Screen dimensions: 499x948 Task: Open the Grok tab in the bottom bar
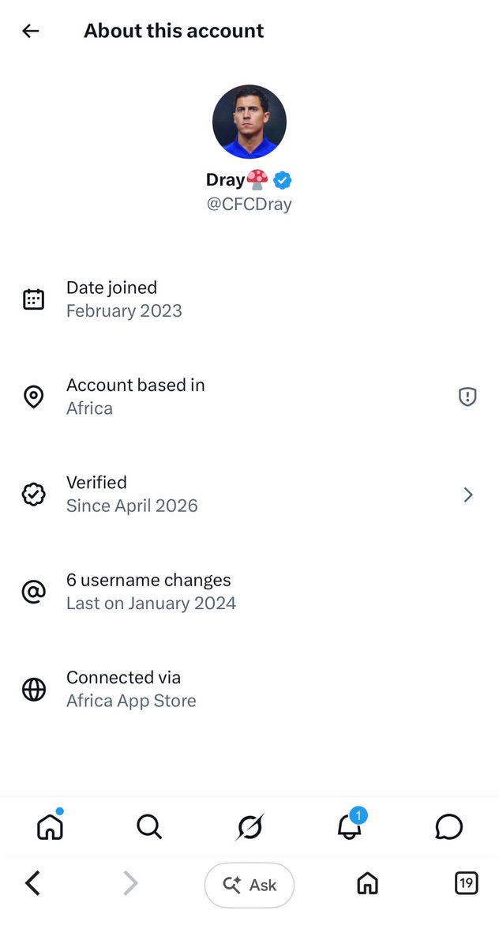click(x=249, y=827)
